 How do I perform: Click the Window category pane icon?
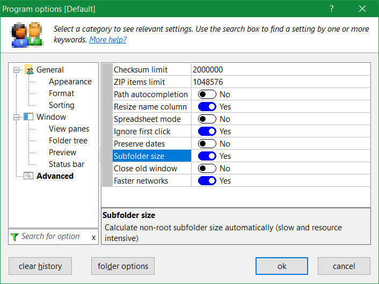(x=29, y=117)
